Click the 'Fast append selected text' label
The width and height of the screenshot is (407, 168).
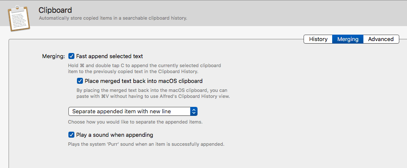109,56
